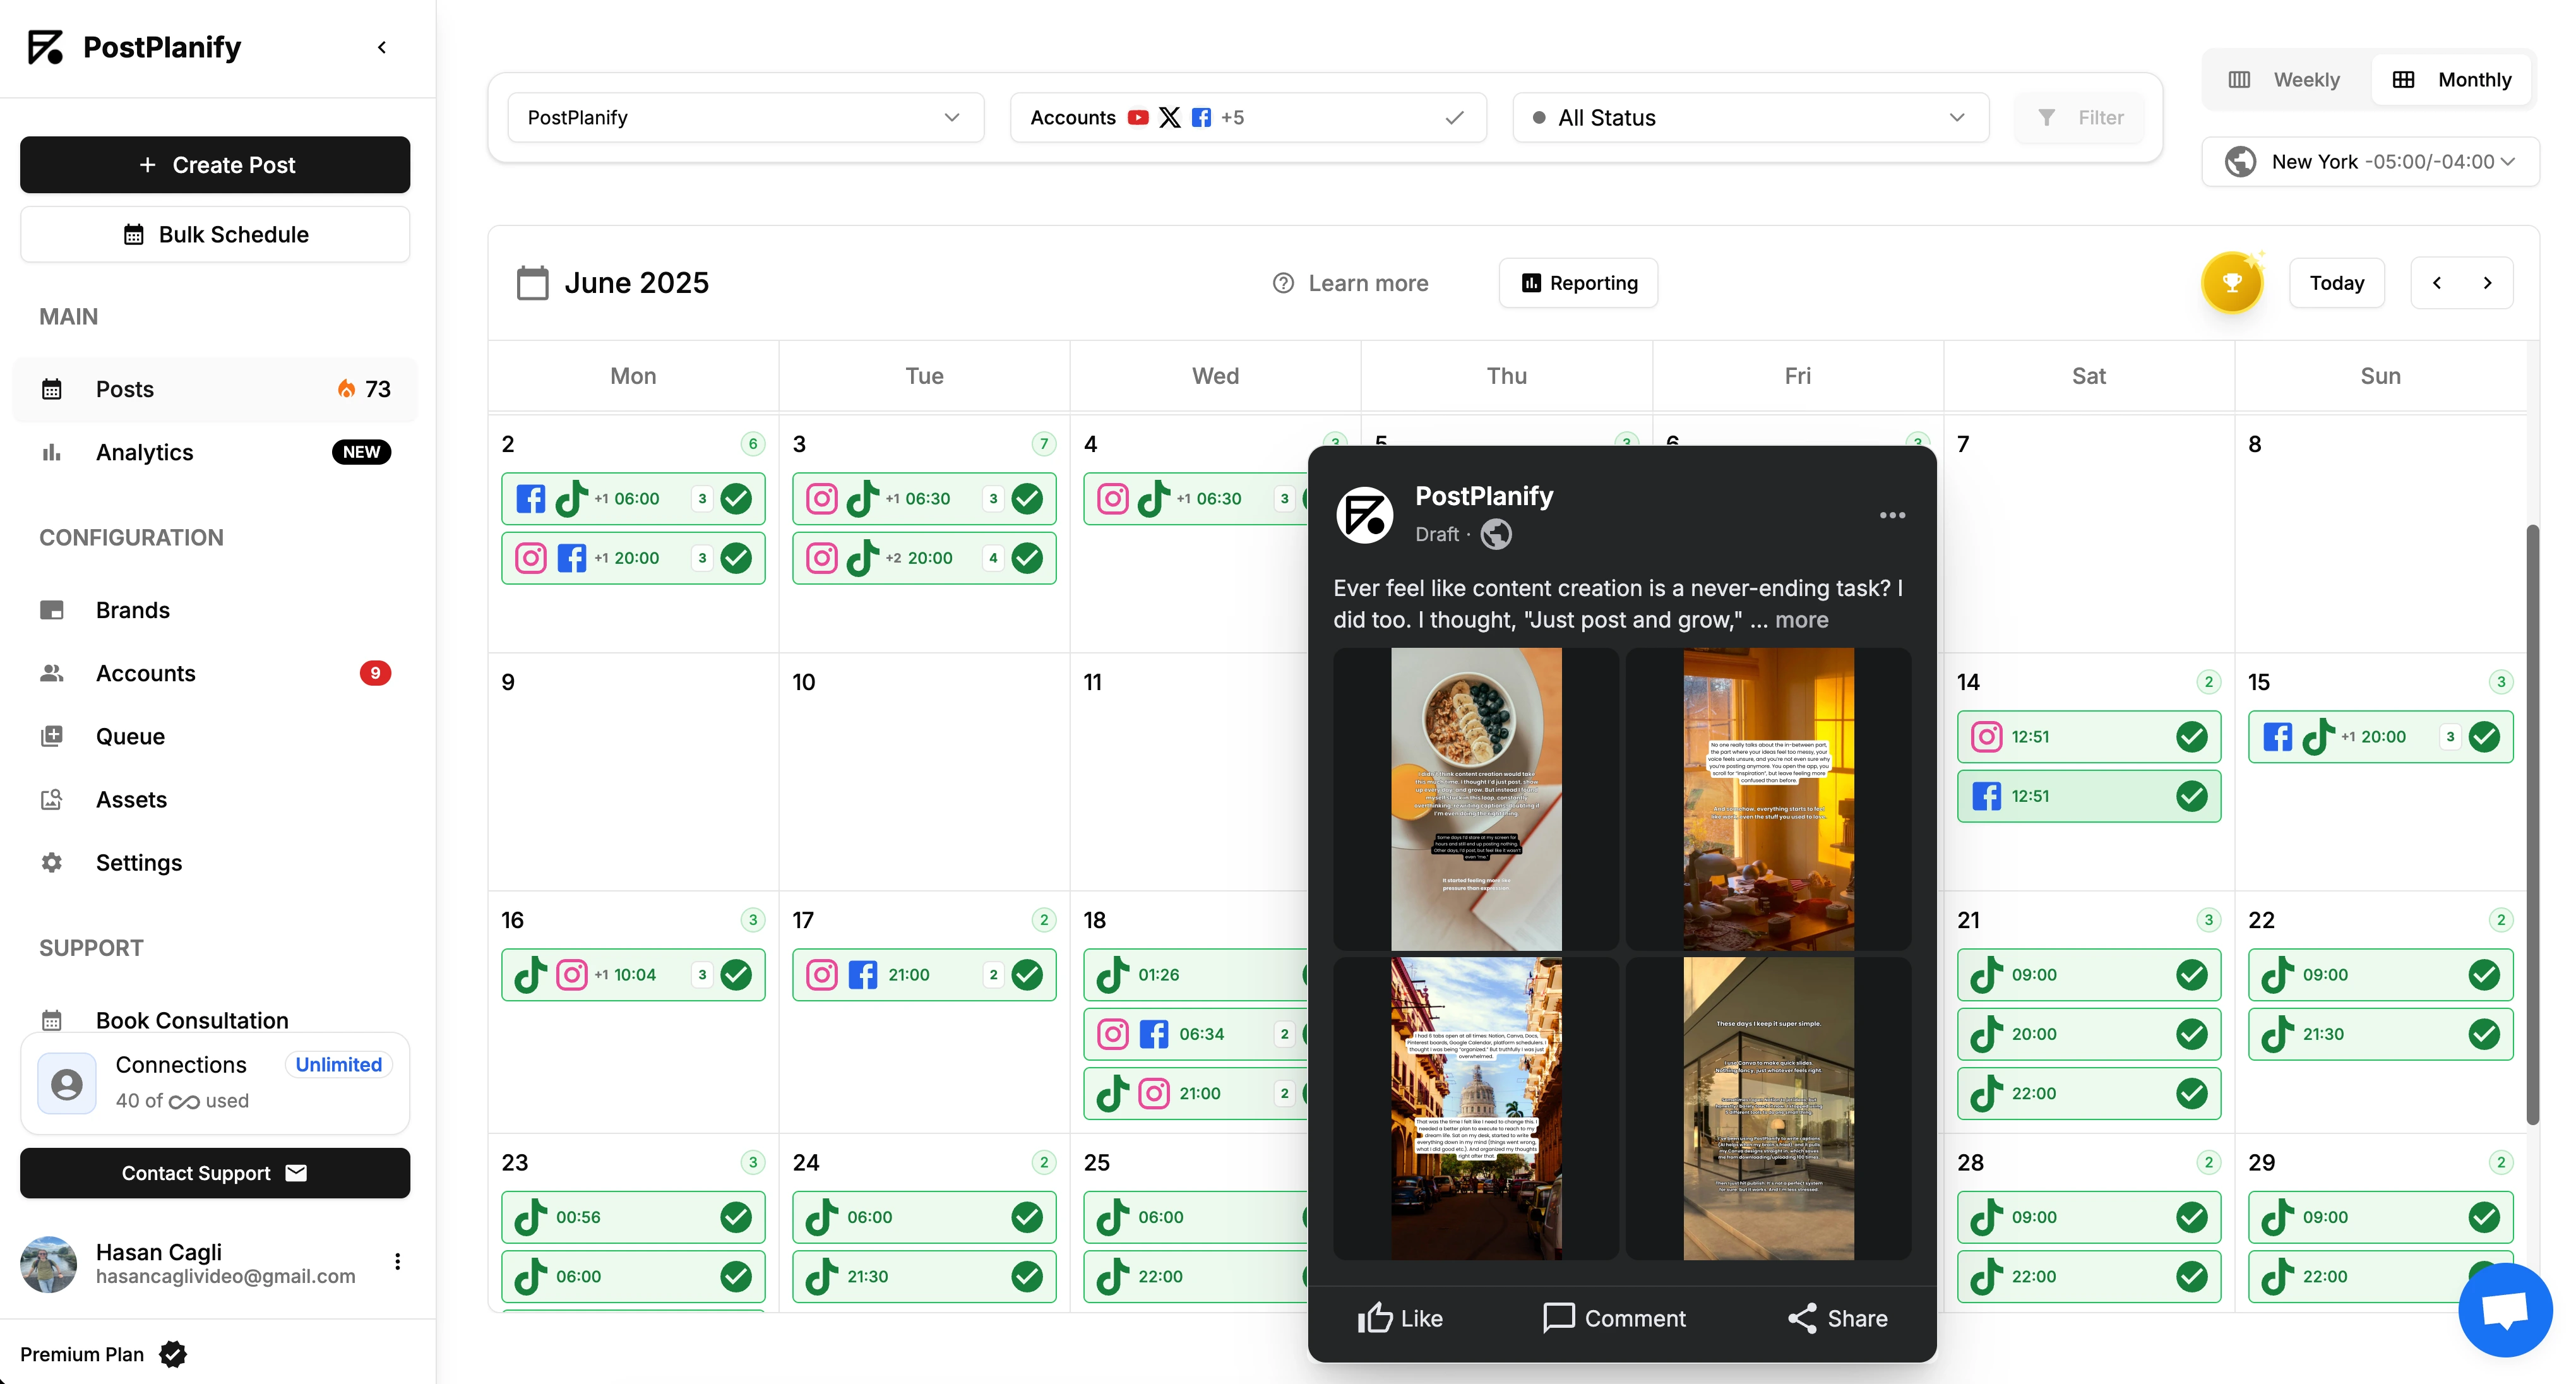The width and height of the screenshot is (2576, 1384).
Task: Open Analytics in the sidebar
Action: pyautogui.click(x=215, y=452)
